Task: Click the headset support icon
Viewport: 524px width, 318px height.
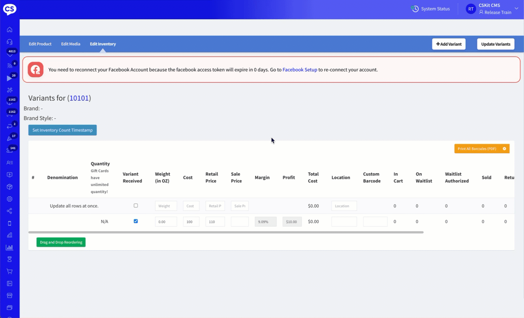Action: (x=9, y=42)
